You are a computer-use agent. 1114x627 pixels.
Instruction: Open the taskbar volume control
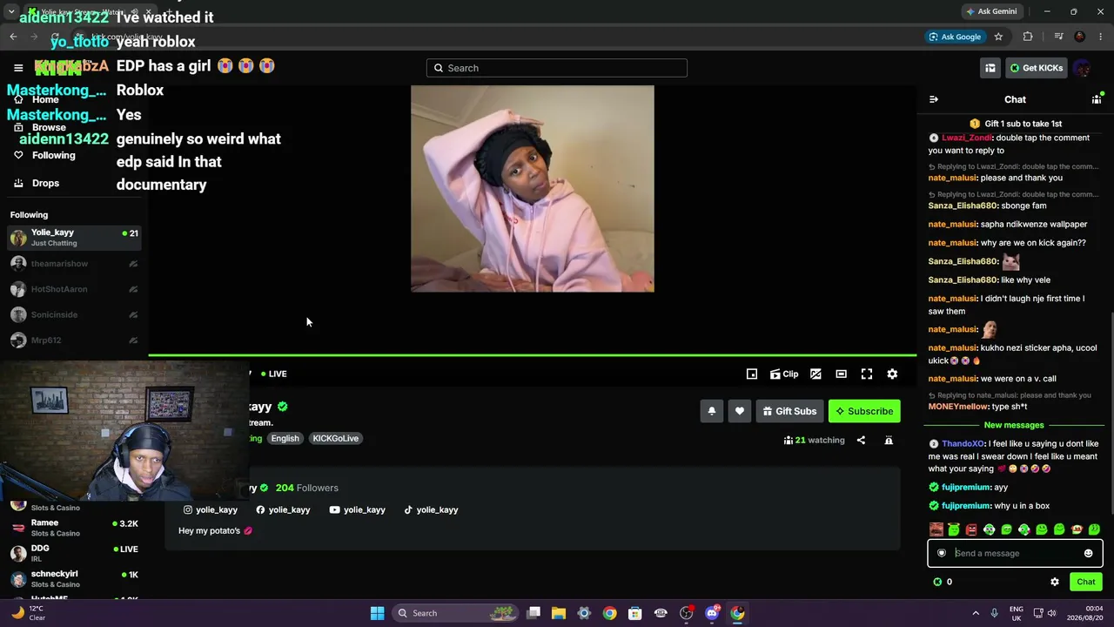pyautogui.click(x=1051, y=613)
